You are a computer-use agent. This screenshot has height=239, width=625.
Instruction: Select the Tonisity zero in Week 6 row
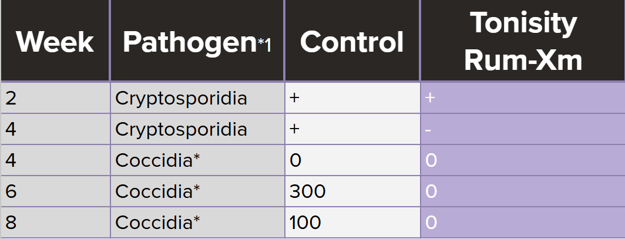click(x=431, y=191)
